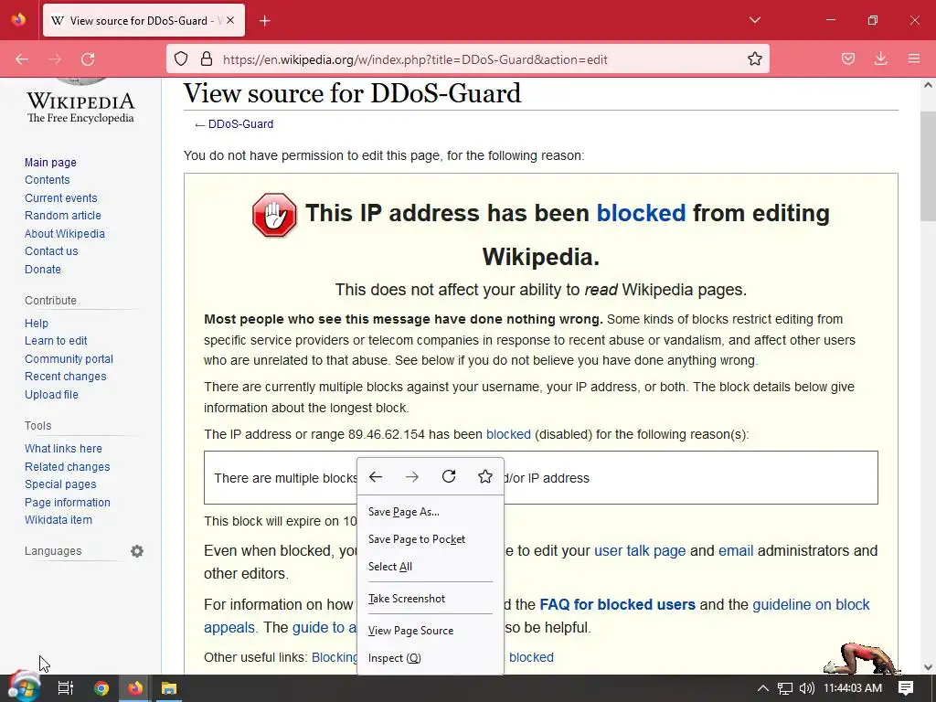Click the page vertical scrollbar thumb
The width and height of the screenshot is (936, 702).
point(928,165)
